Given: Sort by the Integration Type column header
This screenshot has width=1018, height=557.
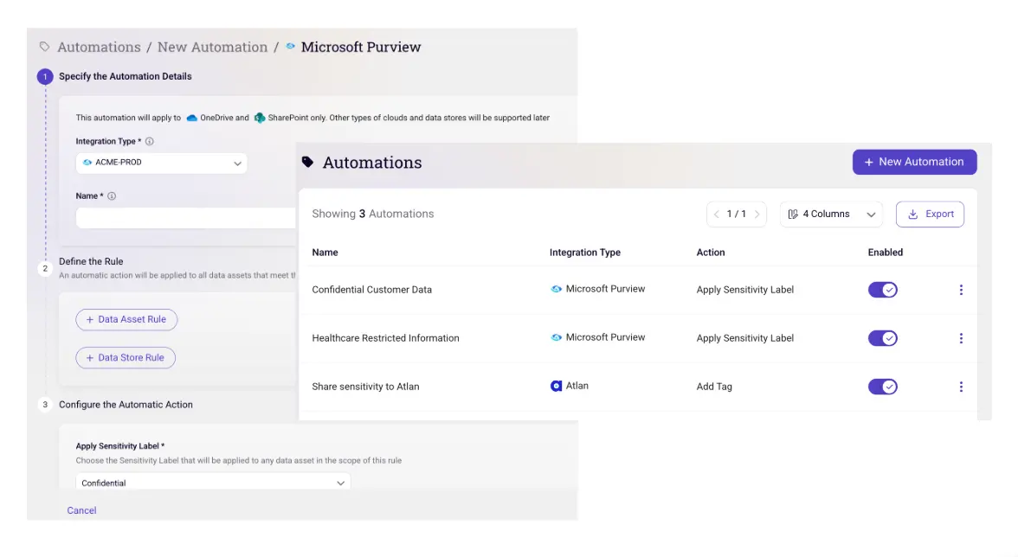Looking at the screenshot, I should click(x=585, y=253).
